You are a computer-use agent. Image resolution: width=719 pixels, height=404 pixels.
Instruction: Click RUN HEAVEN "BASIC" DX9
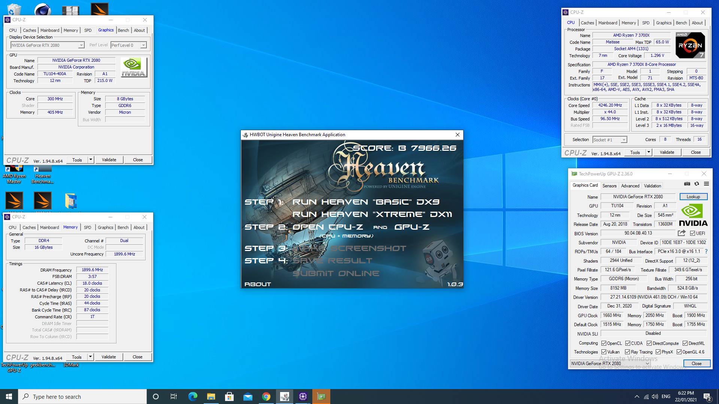[366, 202]
